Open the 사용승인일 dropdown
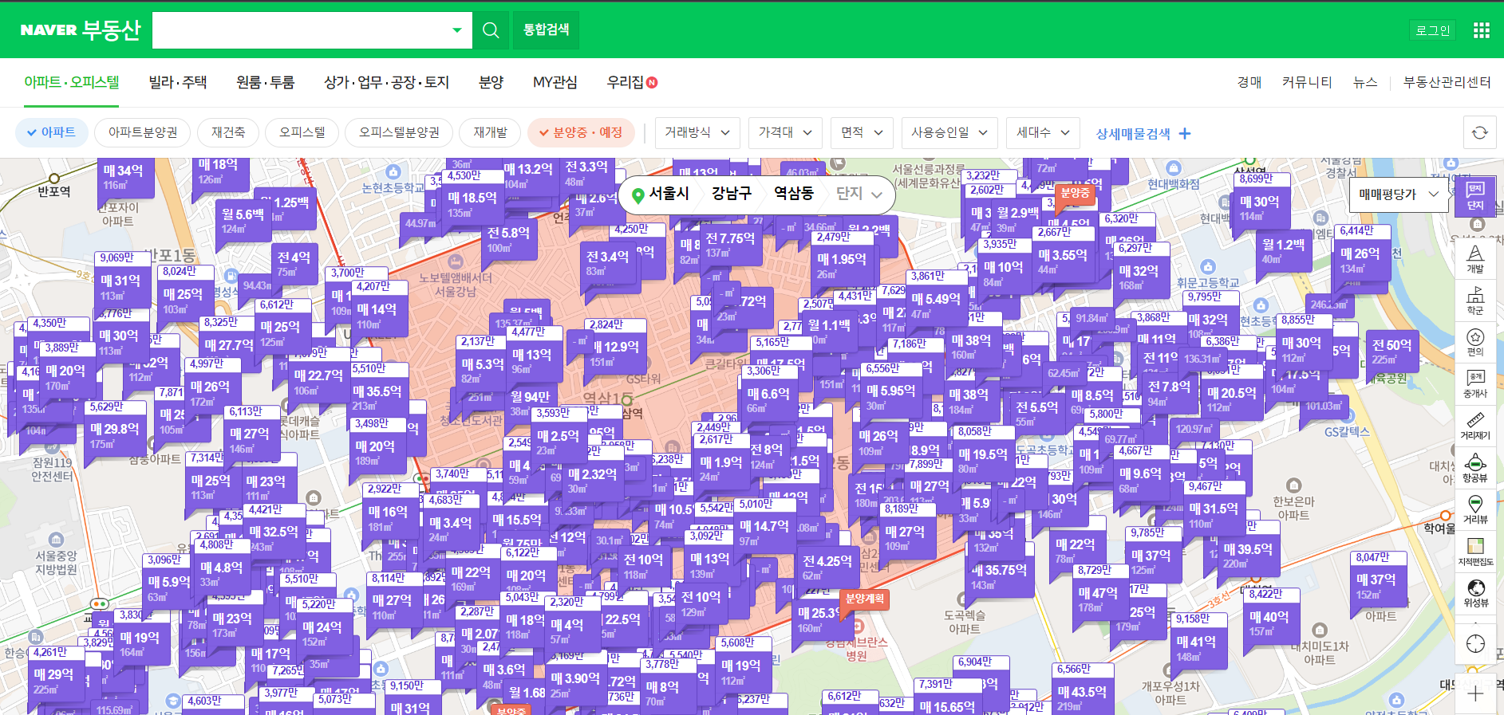This screenshot has width=1504, height=715. (949, 132)
